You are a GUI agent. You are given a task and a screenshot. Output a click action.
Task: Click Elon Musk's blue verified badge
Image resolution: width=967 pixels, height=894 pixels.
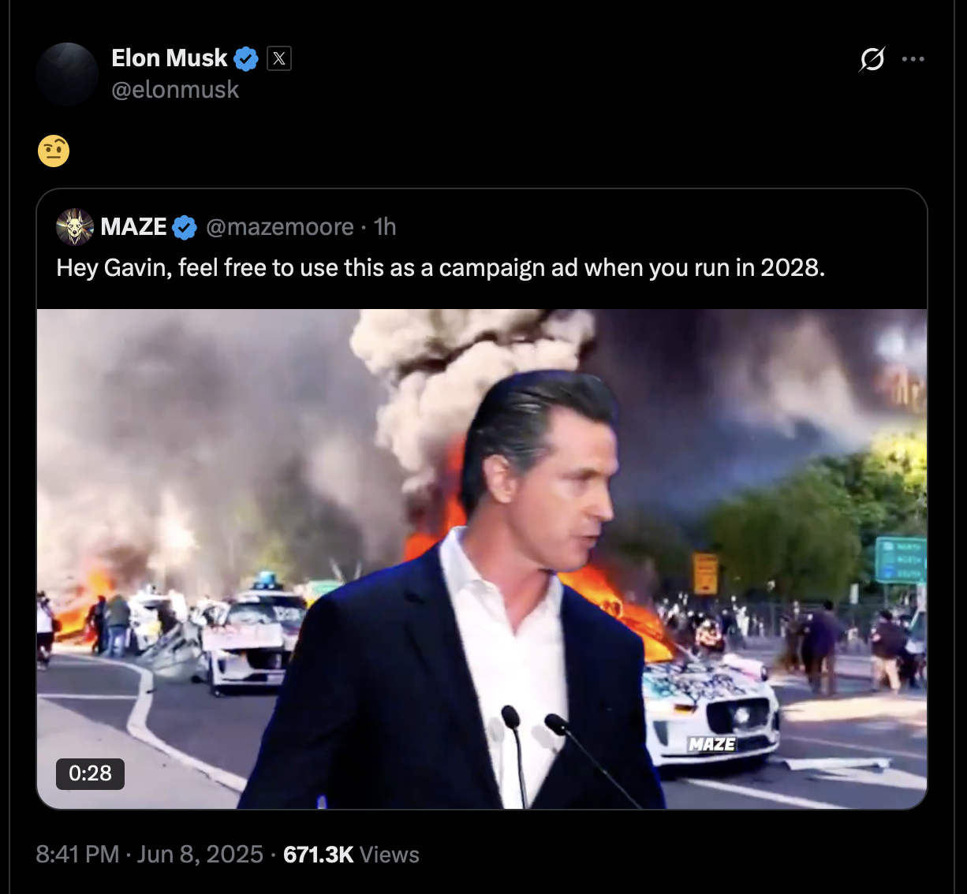pos(247,58)
